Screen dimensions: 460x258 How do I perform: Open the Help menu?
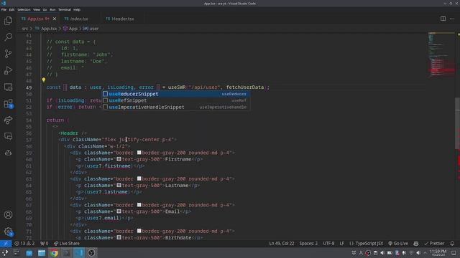point(77,9)
